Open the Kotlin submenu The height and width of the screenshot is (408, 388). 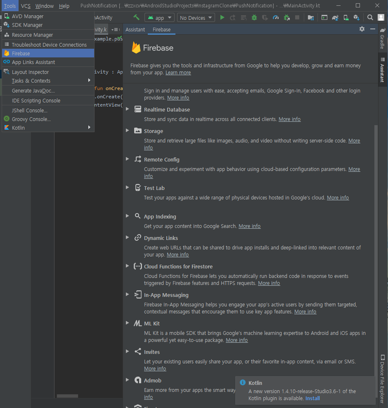pos(48,128)
